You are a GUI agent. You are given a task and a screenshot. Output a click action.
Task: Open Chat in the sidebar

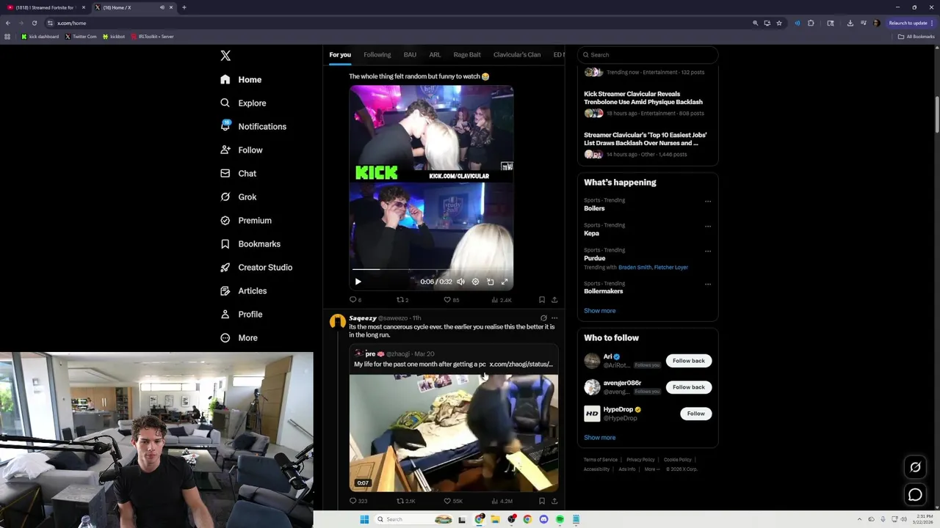point(238,174)
